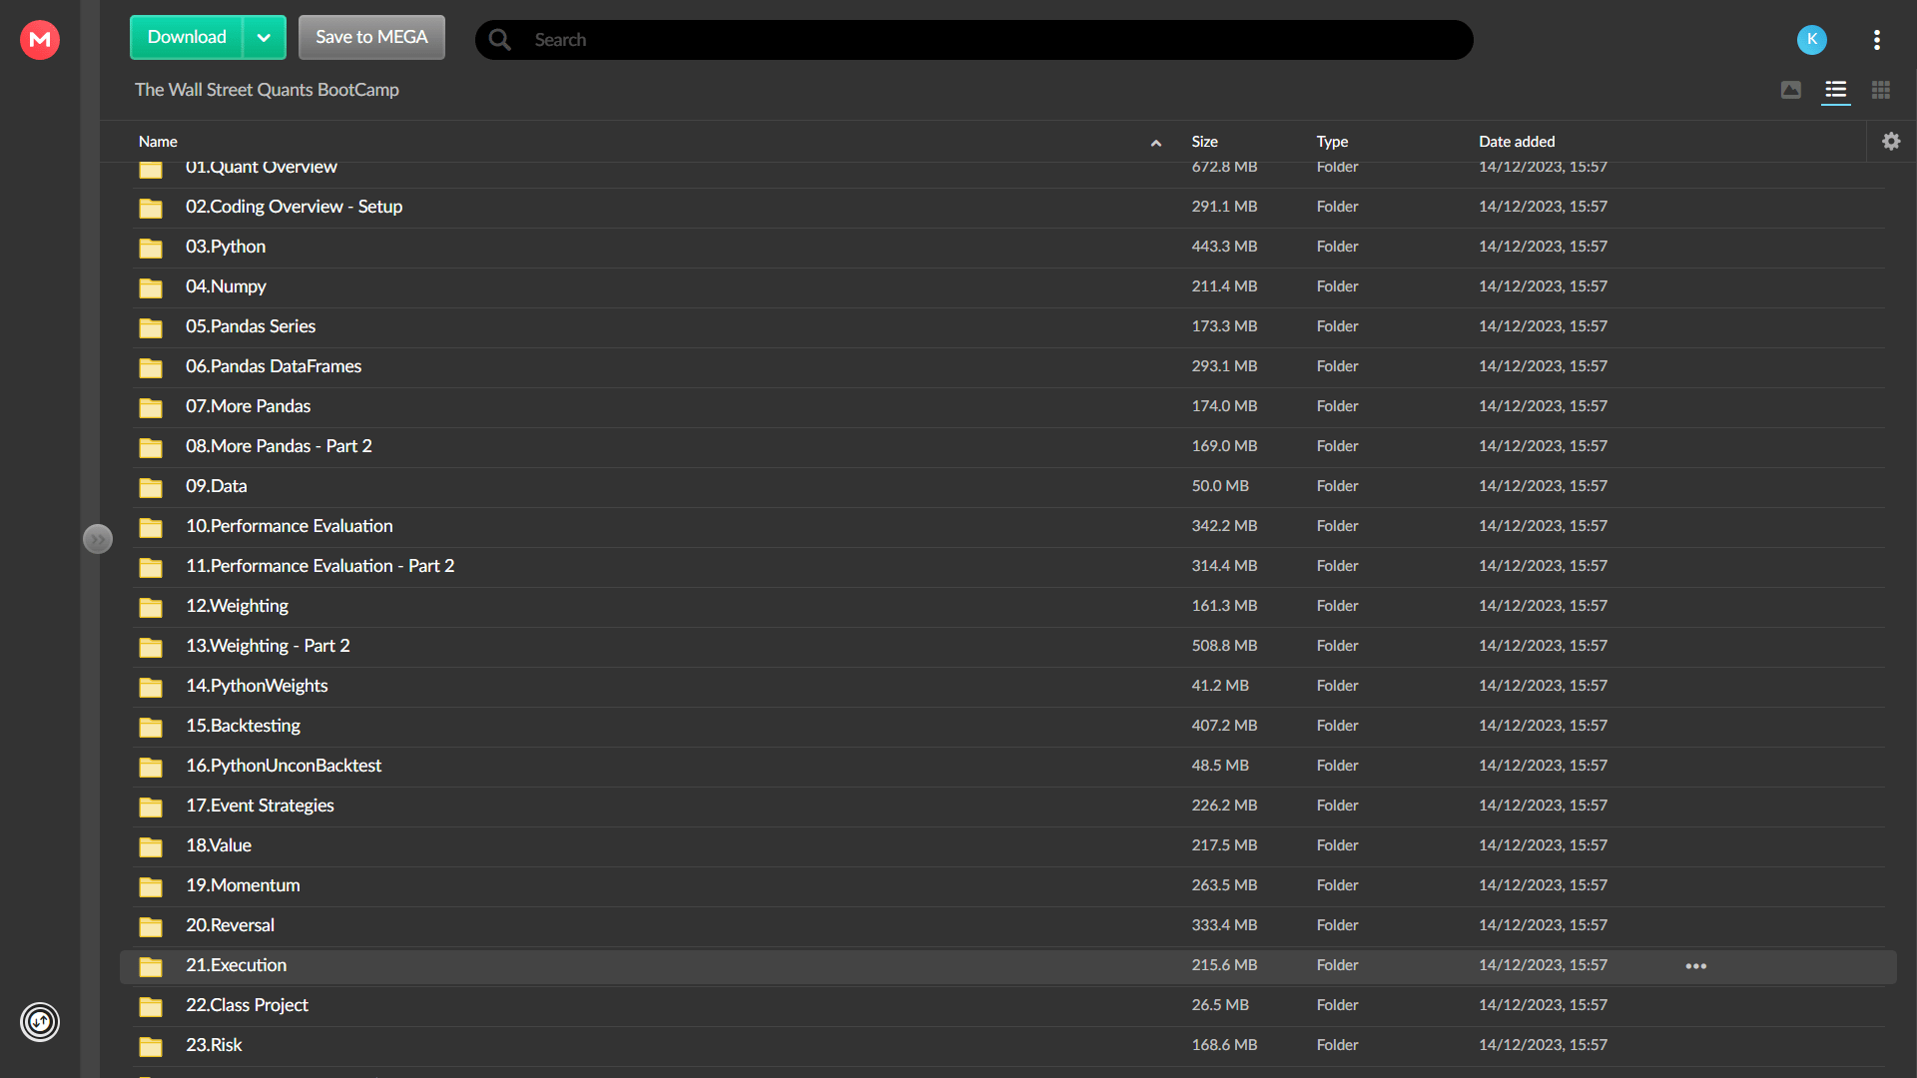Select 06.Pandas DataFrames folder name

pyautogui.click(x=274, y=366)
